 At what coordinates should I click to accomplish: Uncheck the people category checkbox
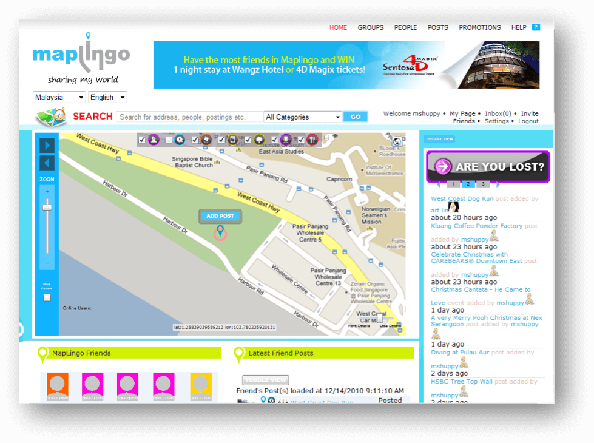point(142,140)
